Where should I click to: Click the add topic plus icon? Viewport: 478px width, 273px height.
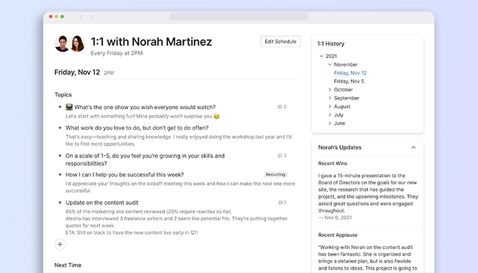point(60,244)
